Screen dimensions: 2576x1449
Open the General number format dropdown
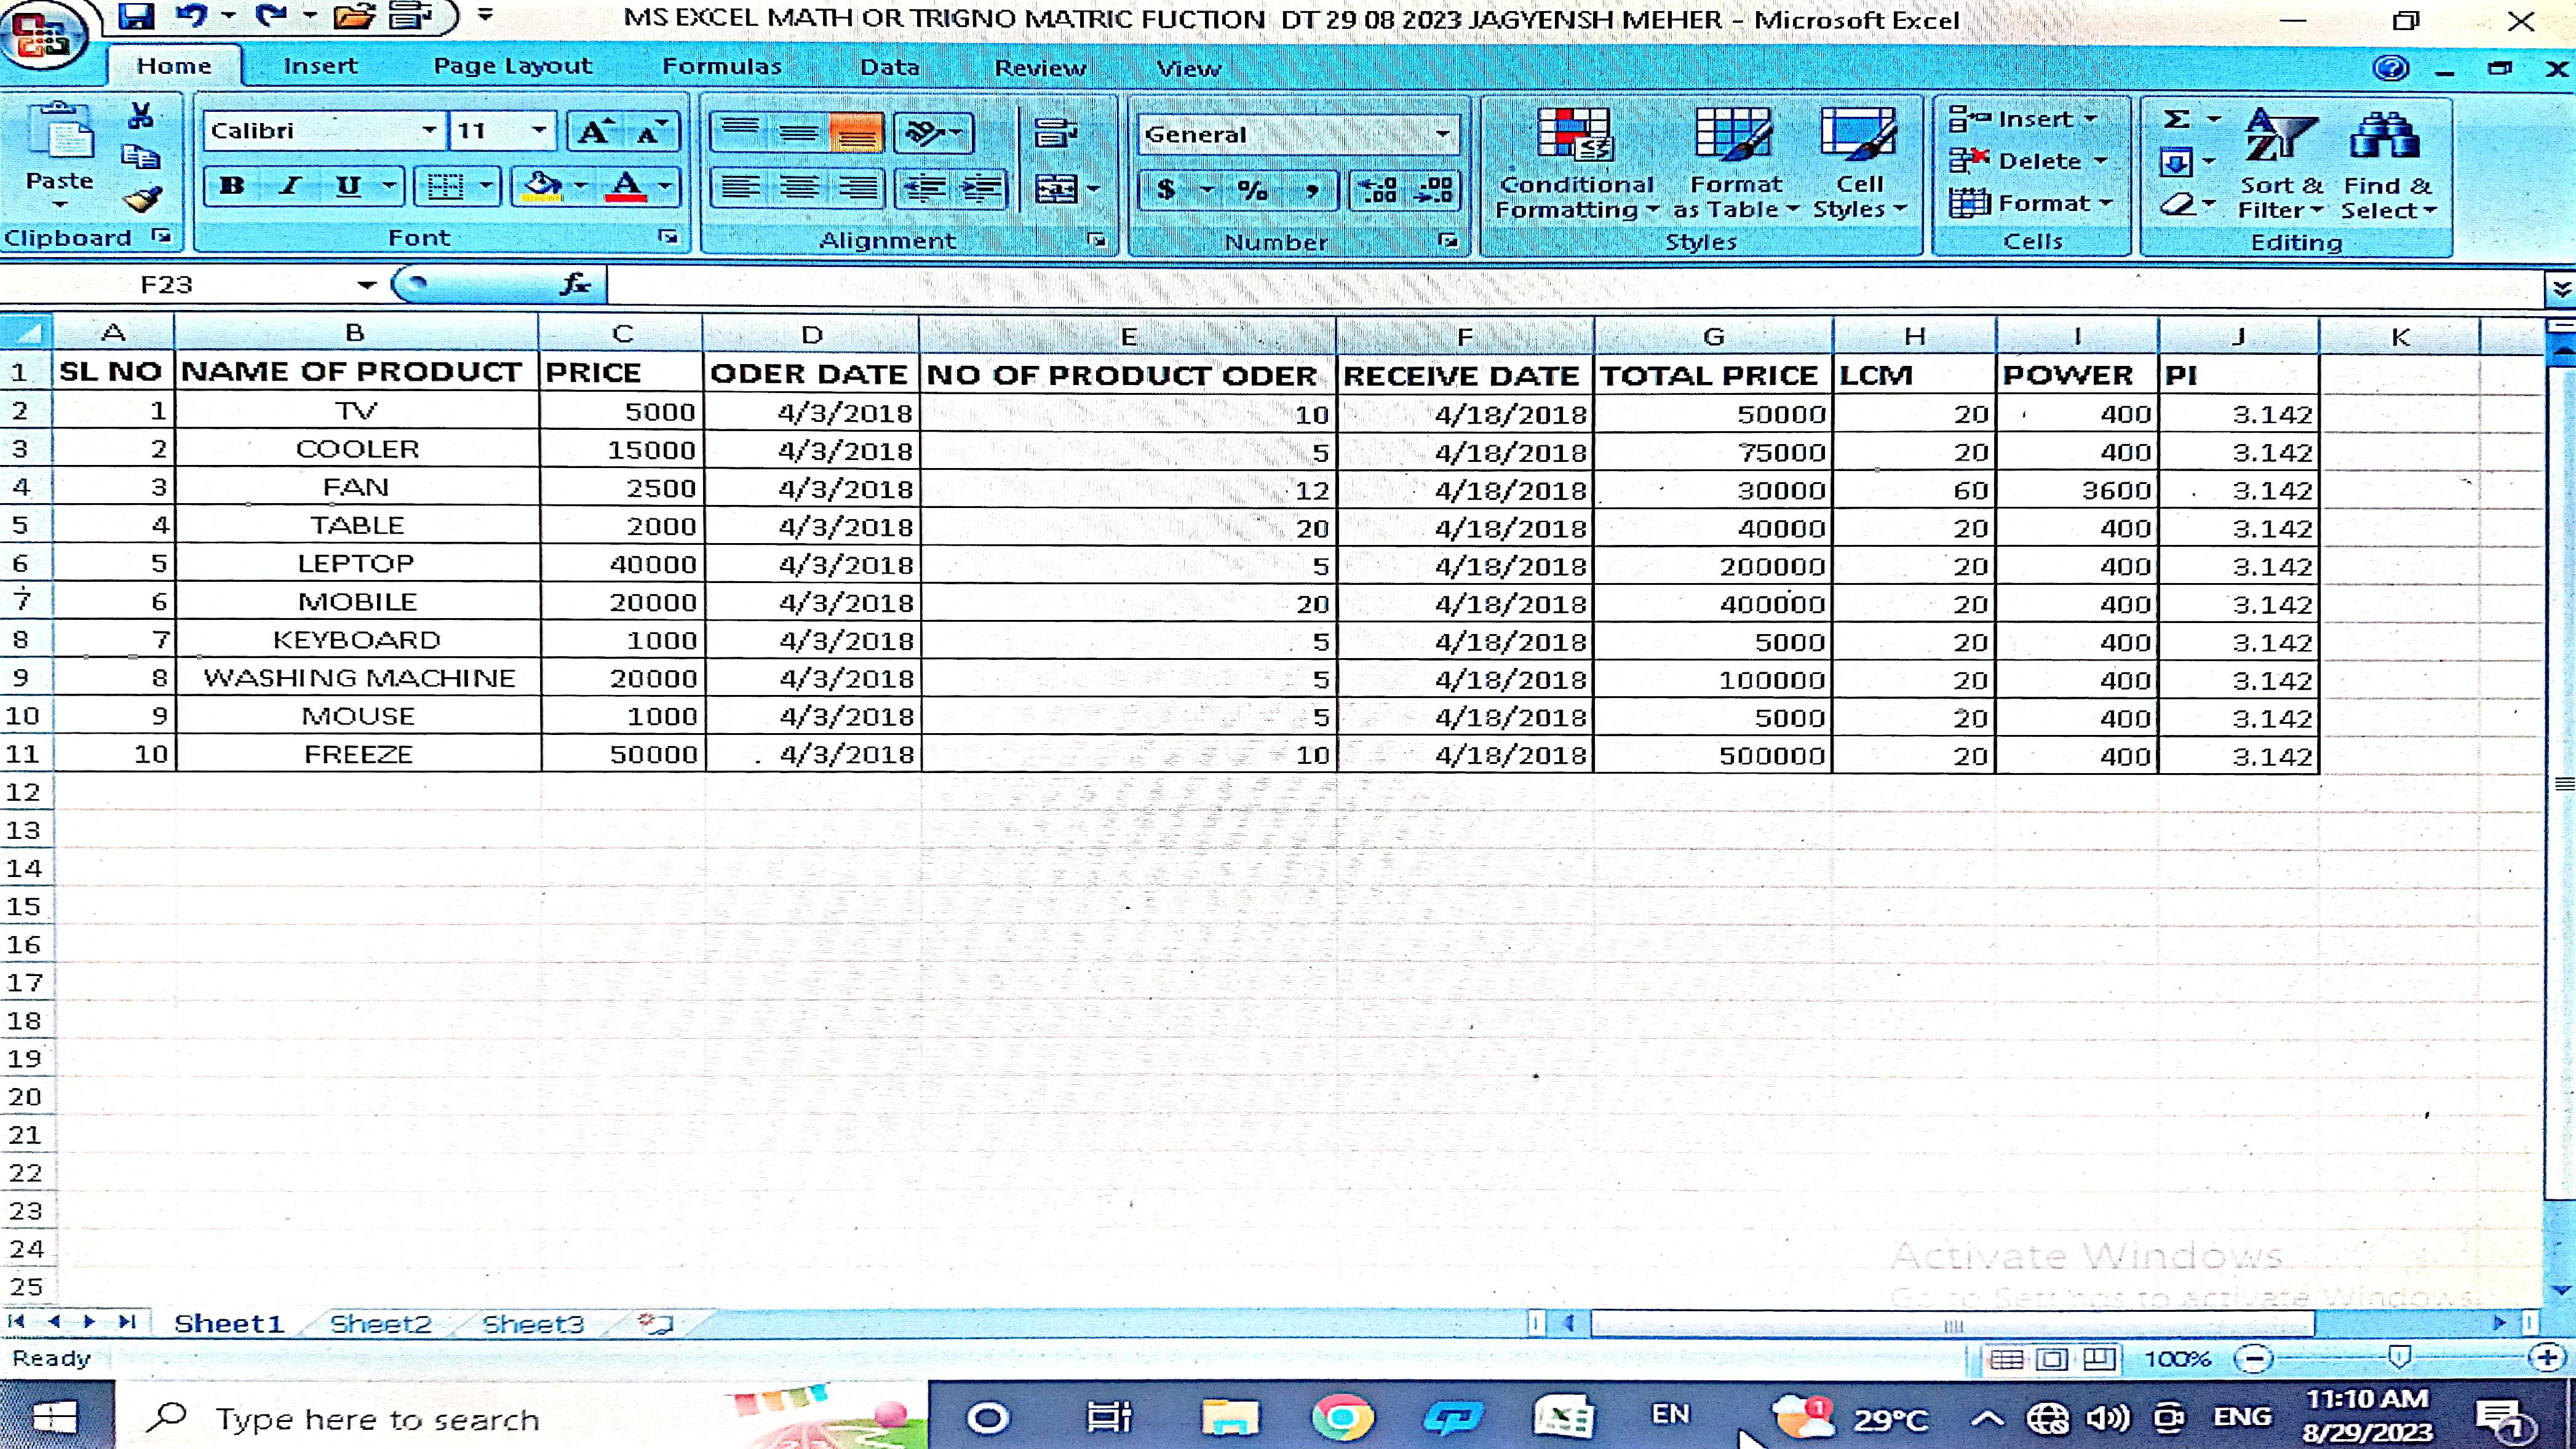[x=1442, y=134]
